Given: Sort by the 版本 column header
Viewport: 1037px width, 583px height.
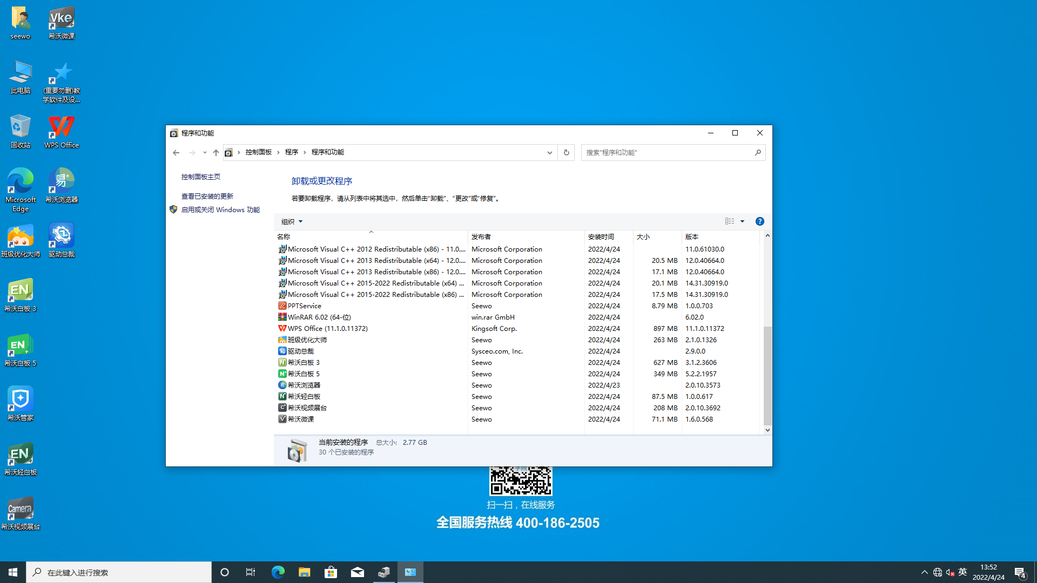Looking at the screenshot, I should [x=720, y=237].
